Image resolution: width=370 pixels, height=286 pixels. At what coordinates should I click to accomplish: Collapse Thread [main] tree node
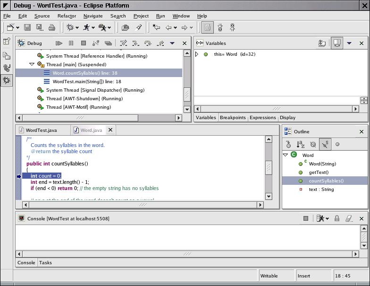pyautogui.click(x=32, y=64)
